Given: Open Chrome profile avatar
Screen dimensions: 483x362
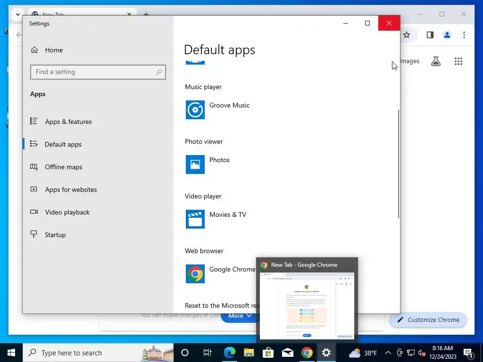Looking at the screenshot, I should click(447, 35).
